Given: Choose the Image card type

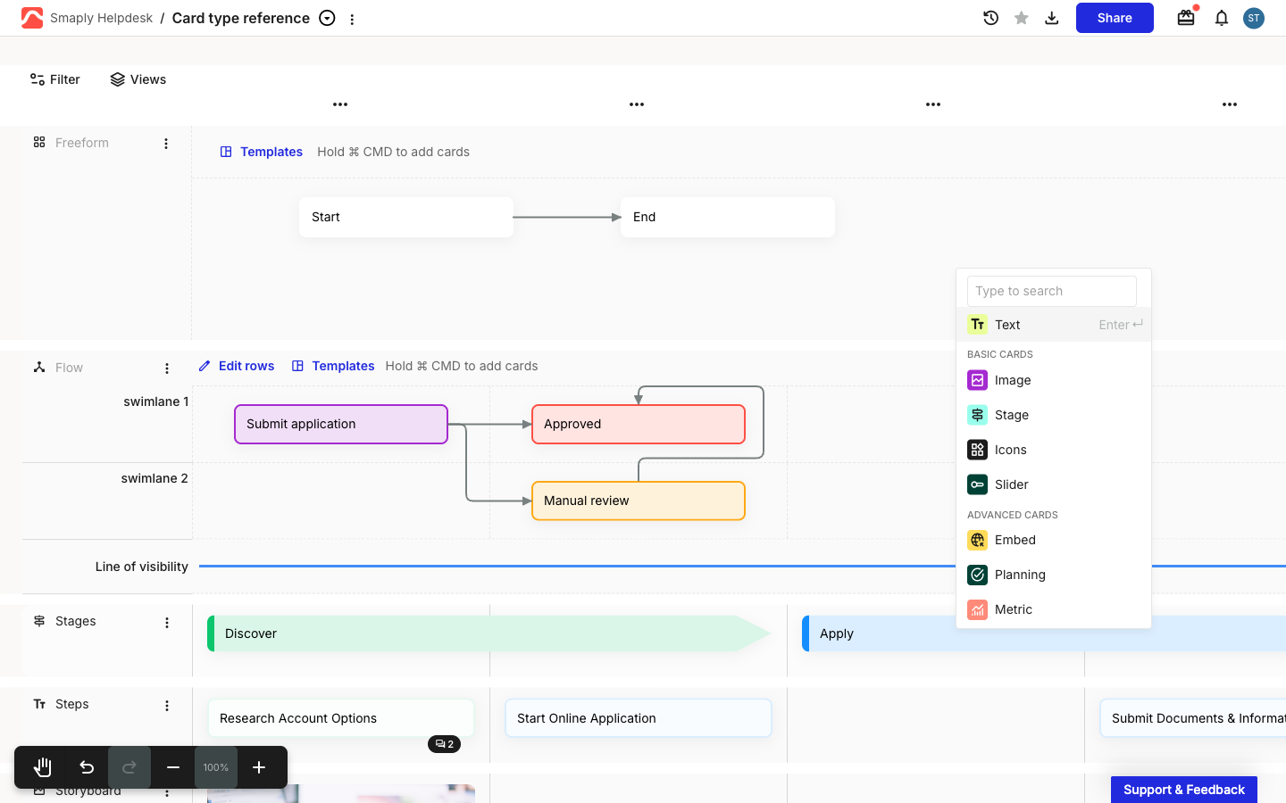Looking at the screenshot, I should click(x=1054, y=380).
